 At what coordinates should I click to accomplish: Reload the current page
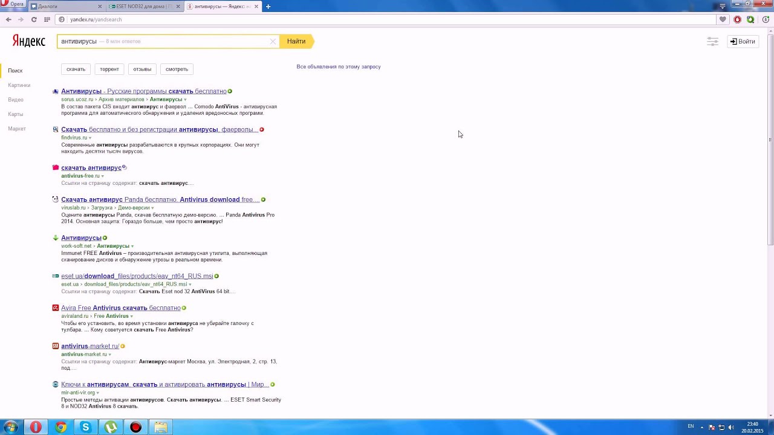coord(34,19)
